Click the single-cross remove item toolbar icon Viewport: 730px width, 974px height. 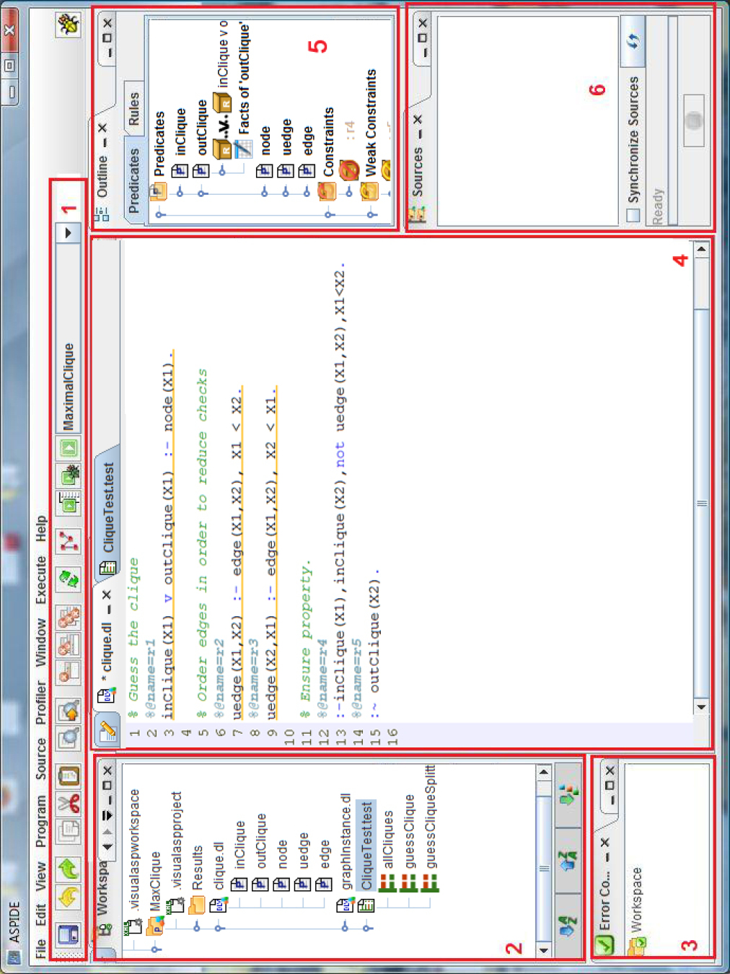point(69,672)
